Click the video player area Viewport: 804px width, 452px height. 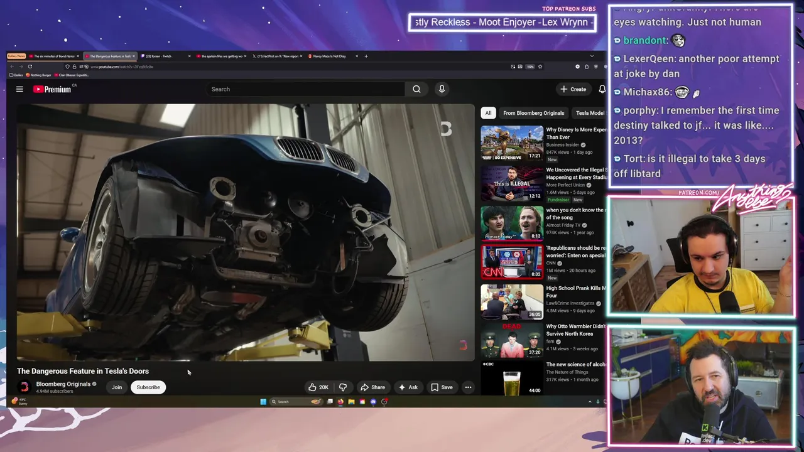pos(246,232)
